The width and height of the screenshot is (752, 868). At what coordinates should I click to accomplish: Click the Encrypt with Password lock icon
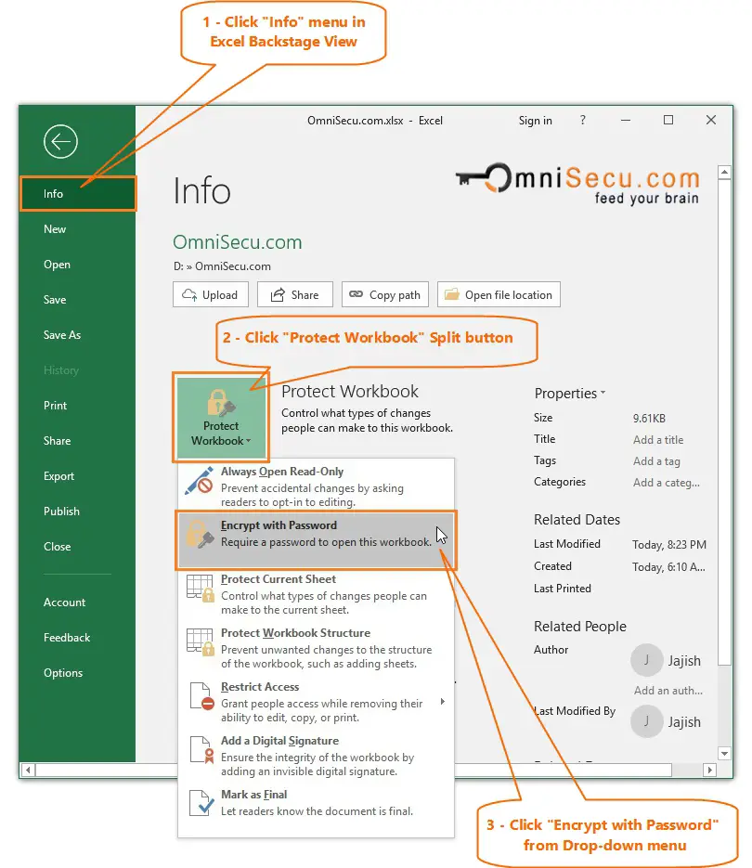(x=200, y=534)
